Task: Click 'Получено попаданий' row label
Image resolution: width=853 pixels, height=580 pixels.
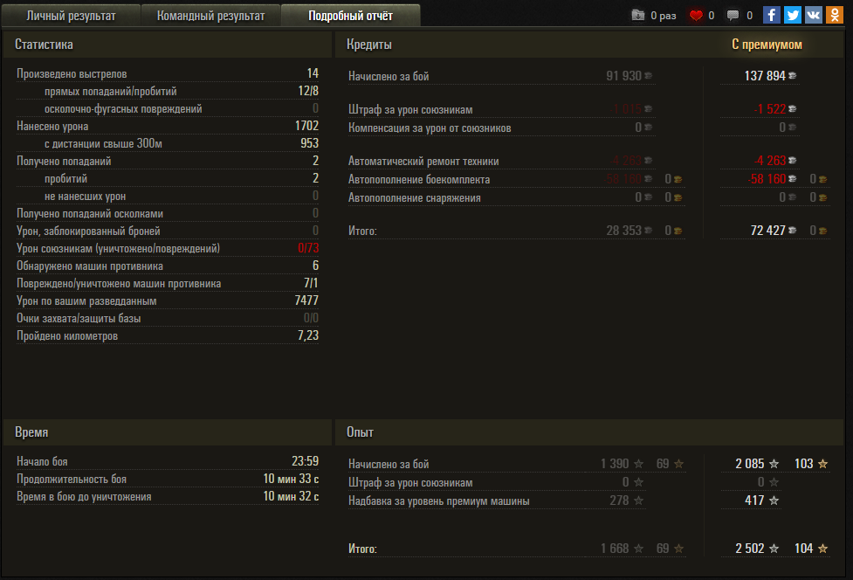Action: coord(64,161)
